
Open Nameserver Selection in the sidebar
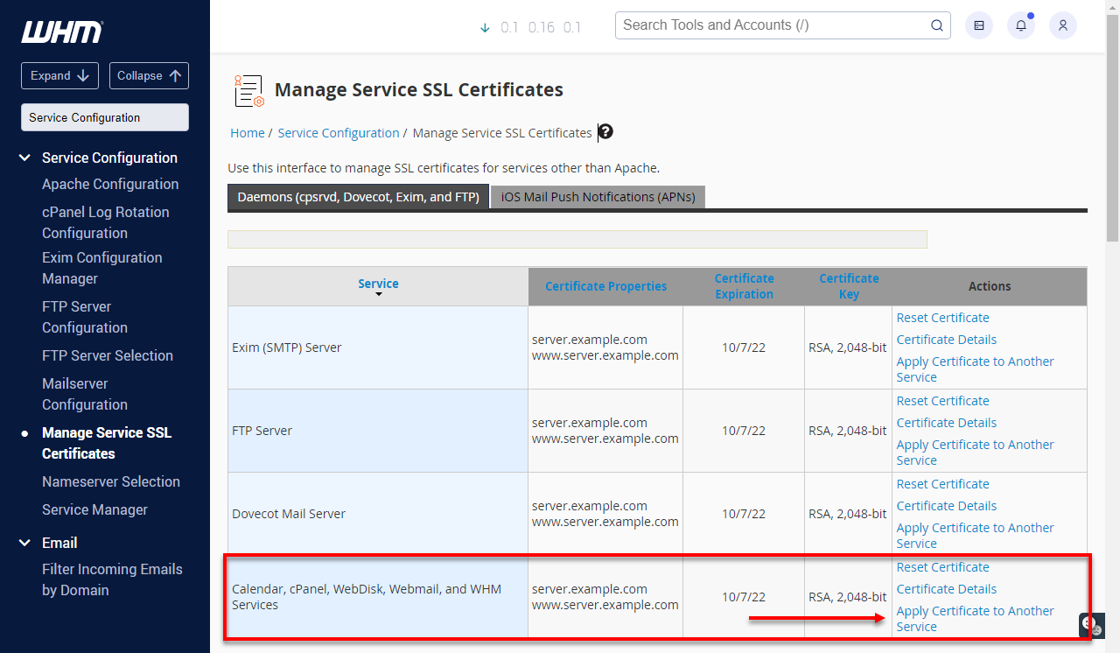tap(110, 481)
